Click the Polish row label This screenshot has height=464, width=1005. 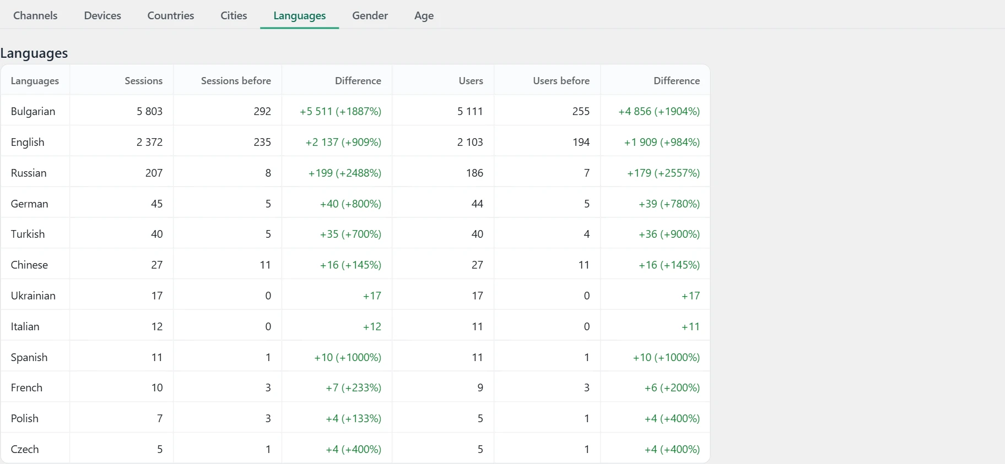pyautogui.click(x=25, y=418)
